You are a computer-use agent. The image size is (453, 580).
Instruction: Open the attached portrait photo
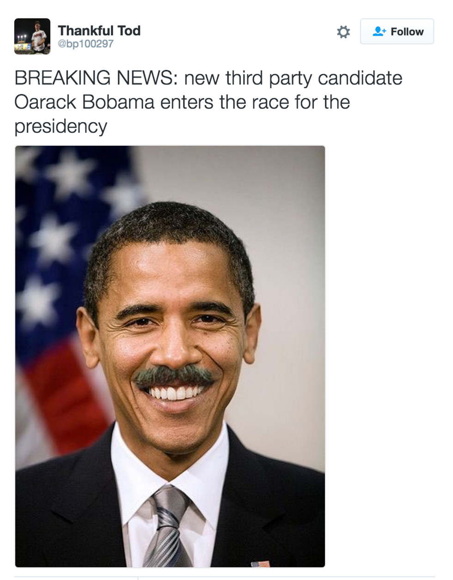coord(170,356)
